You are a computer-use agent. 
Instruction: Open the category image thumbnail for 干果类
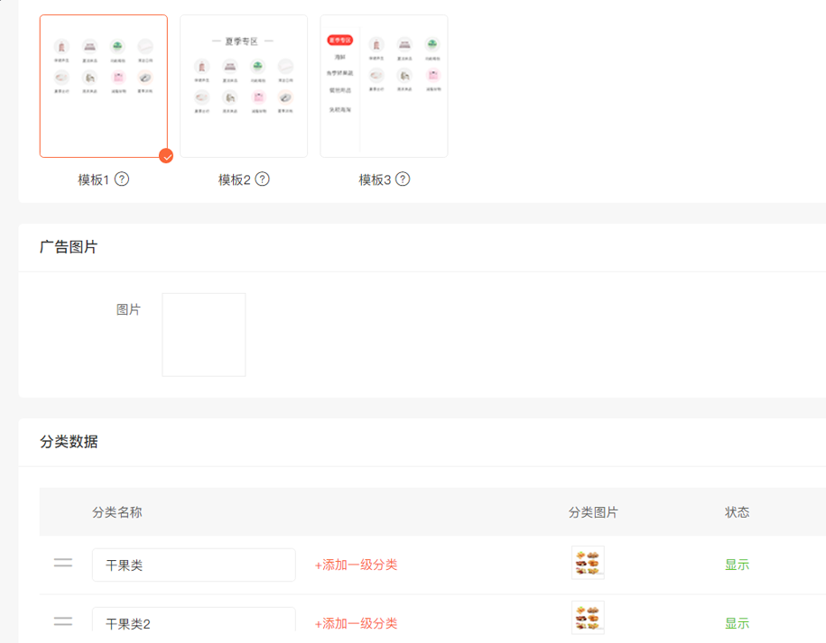pos(588,563)
